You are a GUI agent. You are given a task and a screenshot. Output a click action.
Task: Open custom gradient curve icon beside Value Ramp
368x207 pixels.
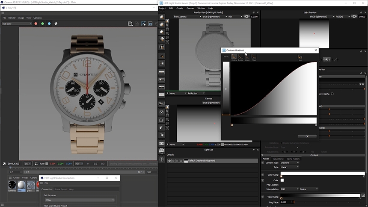tap(363, 195)
